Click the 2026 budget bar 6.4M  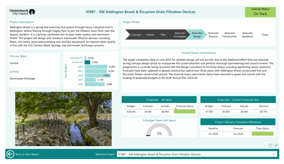pos(96,67)
